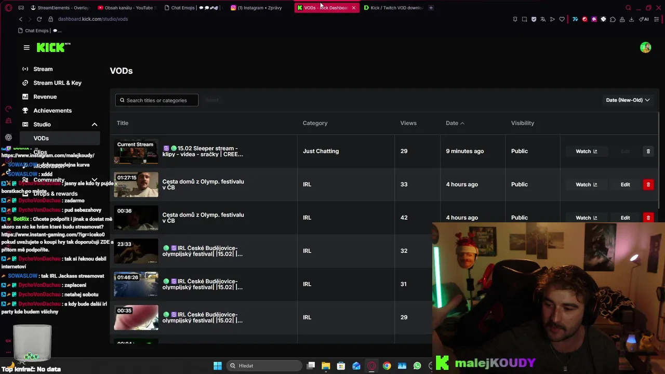Edit the 00:36 Cesta domů VOD

tap(625, 218)
